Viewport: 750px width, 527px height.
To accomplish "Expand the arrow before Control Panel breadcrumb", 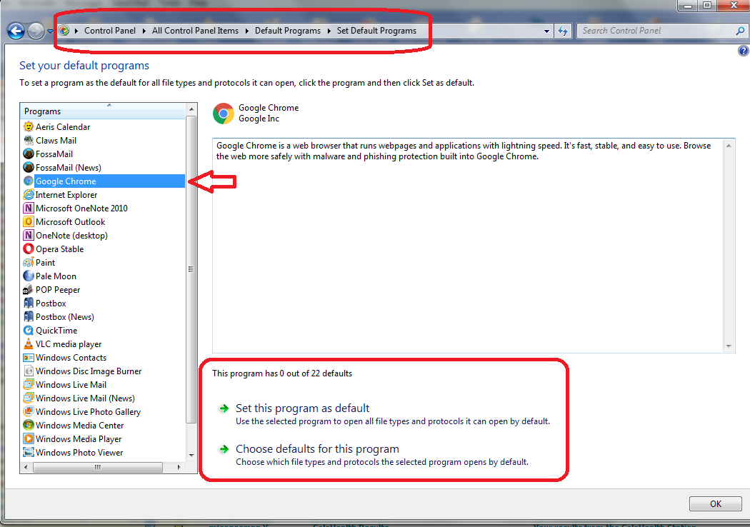I will pos(76,31).
